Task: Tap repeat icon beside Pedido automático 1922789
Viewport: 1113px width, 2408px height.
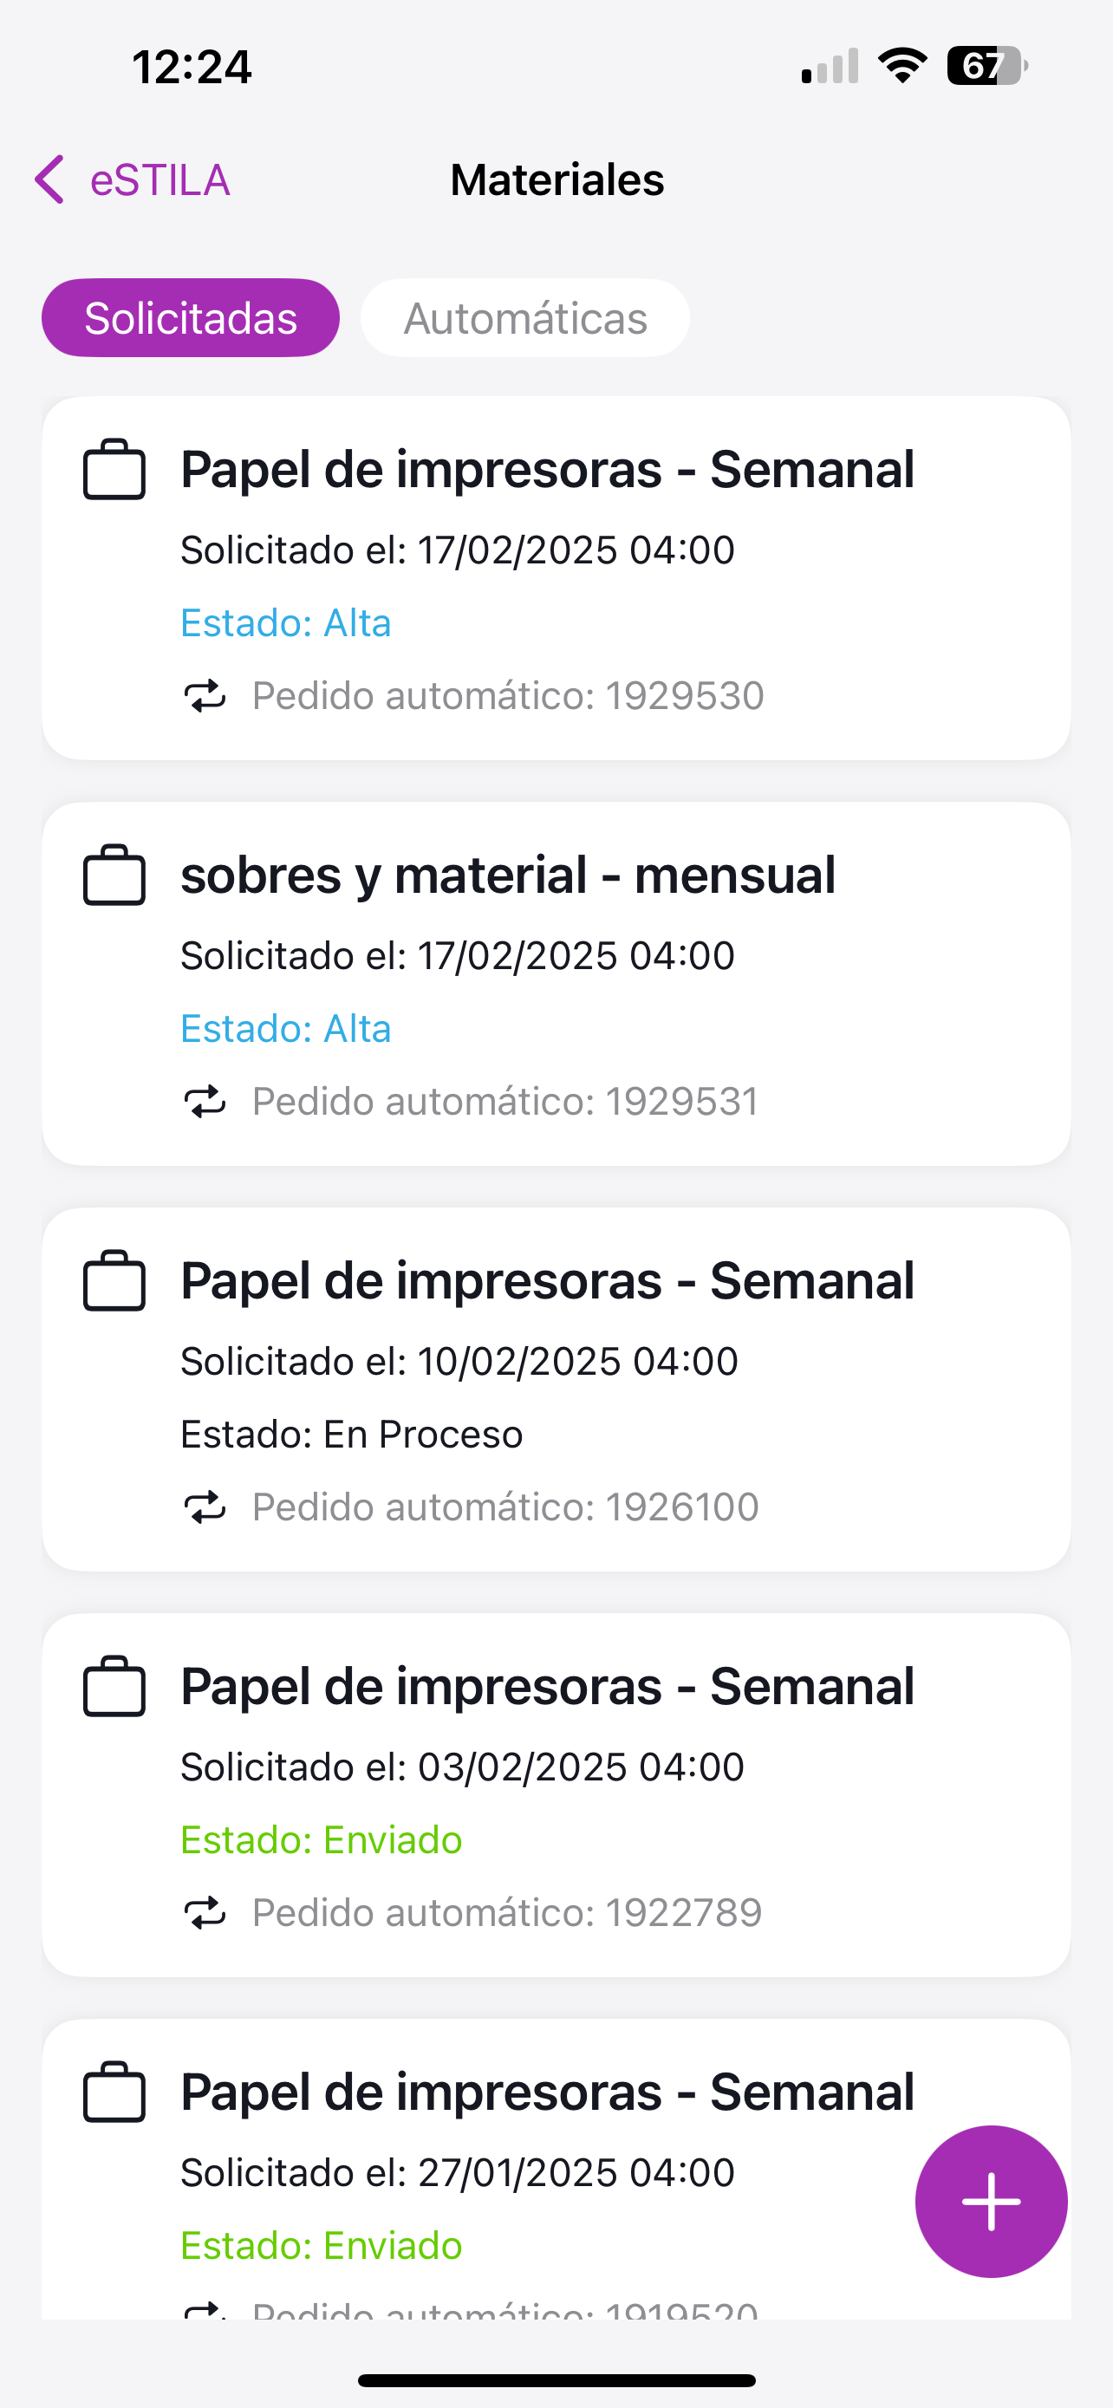Action: coord(205,1912)
